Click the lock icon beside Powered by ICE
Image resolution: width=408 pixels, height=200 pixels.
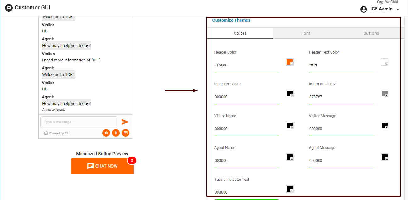pos(46,133)
